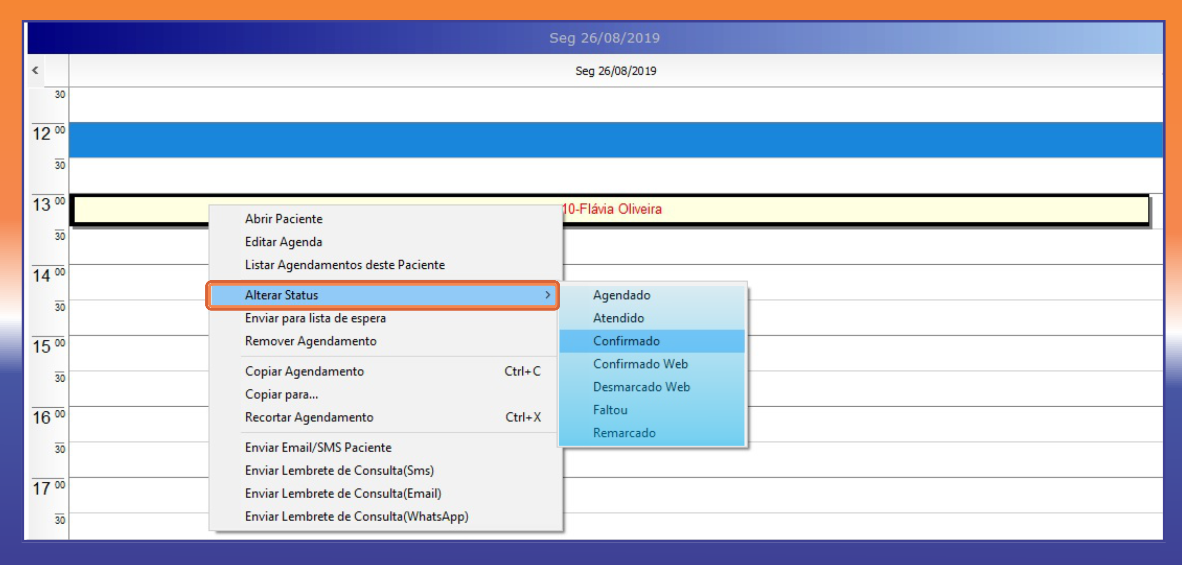
Task: Mark appointment as Faltou
Action: pos(610,409)
